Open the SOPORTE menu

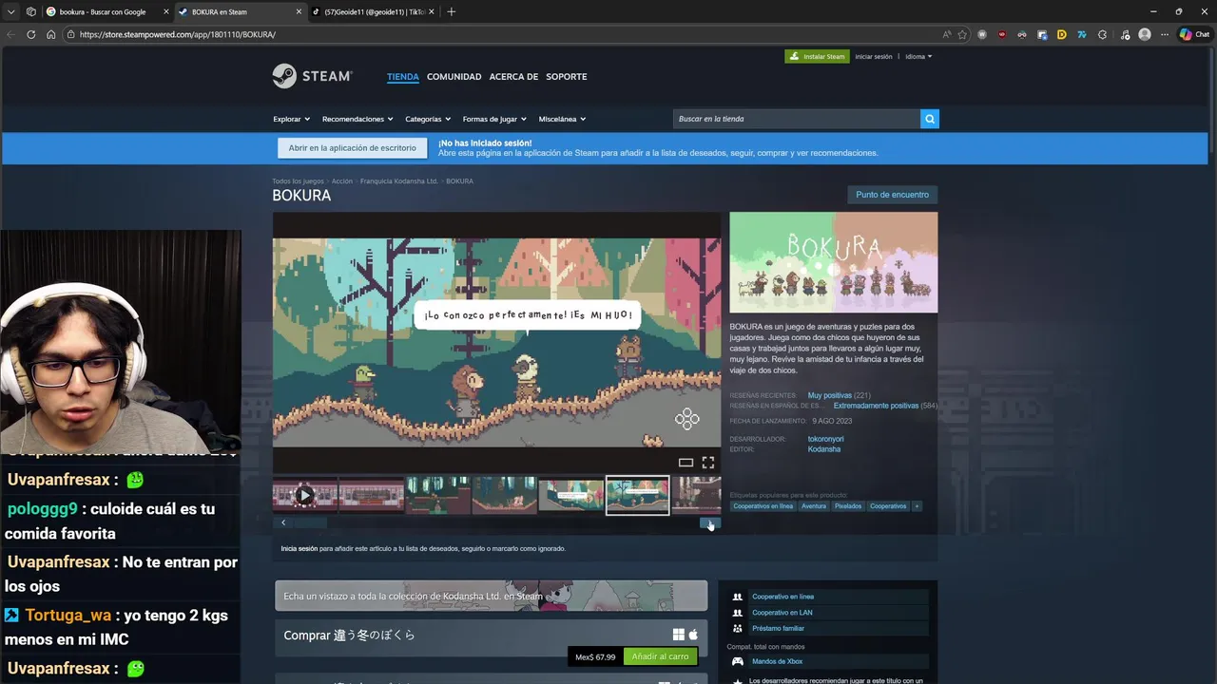pyautogui.click(x=567, y=76)
